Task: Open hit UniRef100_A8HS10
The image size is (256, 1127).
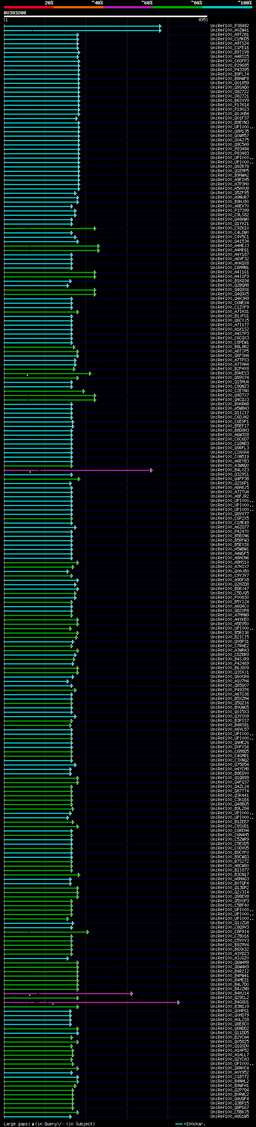Action: click(x=230, y=562)
